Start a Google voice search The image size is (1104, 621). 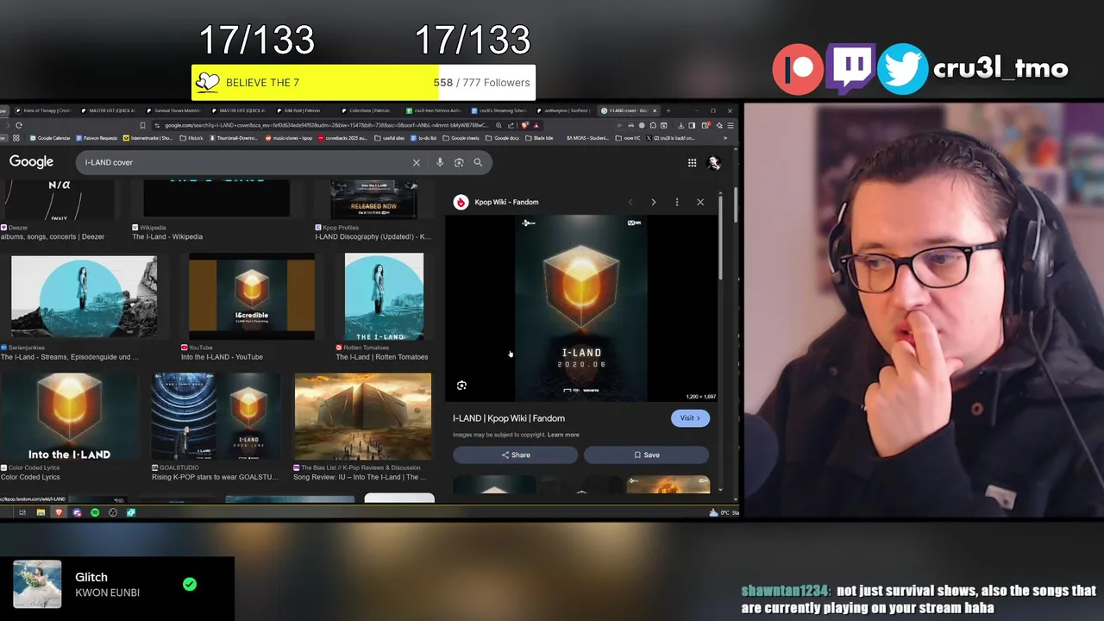click(440, 162)
